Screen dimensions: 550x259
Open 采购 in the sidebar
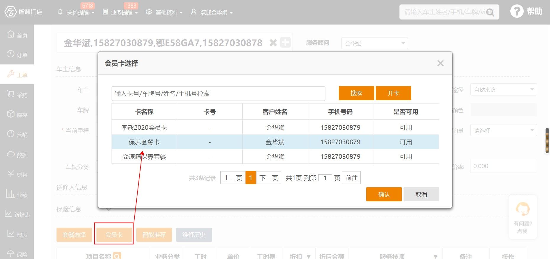(x=17, y=95)
